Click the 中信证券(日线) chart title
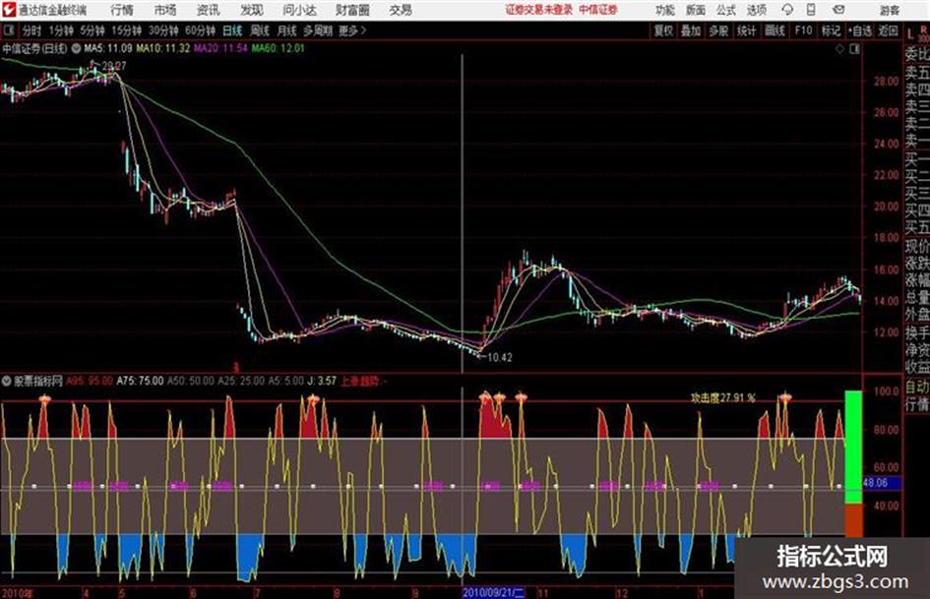 35,48
